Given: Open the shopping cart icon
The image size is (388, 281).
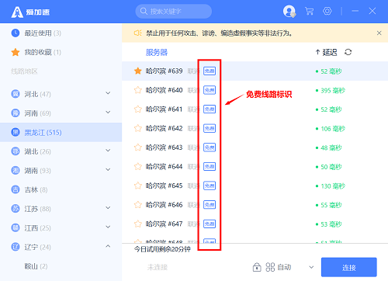Looking at the screenshot, I should (x=309, y=11).
